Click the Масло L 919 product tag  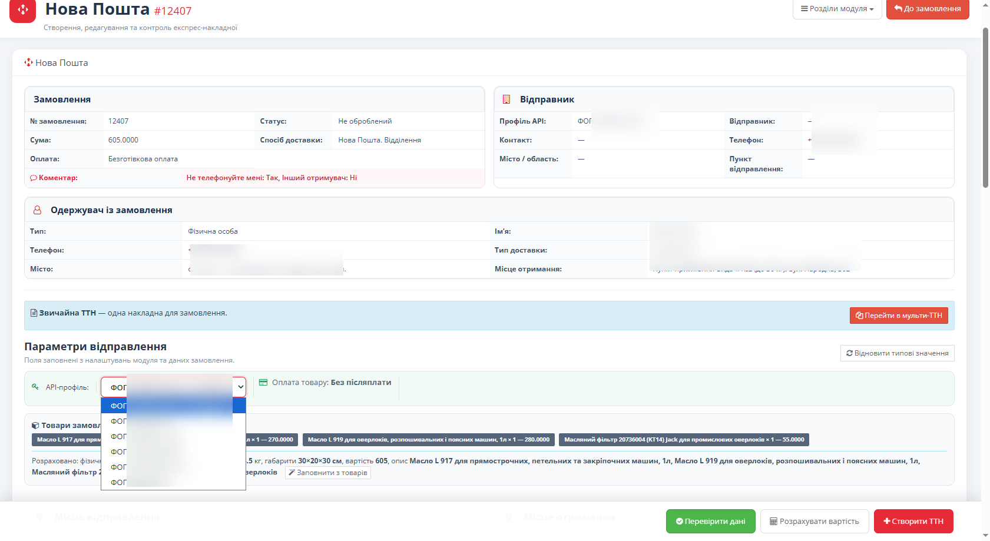click(x=428, y=440)
